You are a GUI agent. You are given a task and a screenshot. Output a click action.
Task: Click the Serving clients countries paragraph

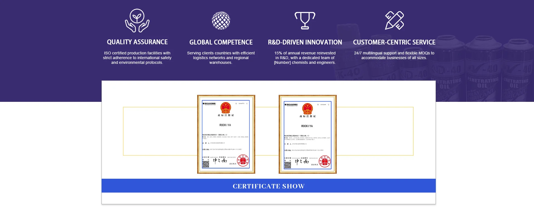point(221,58)
